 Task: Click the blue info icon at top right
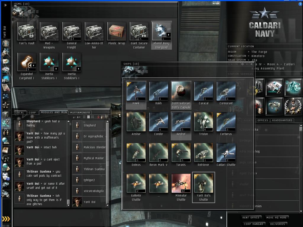tap(301, 4)
